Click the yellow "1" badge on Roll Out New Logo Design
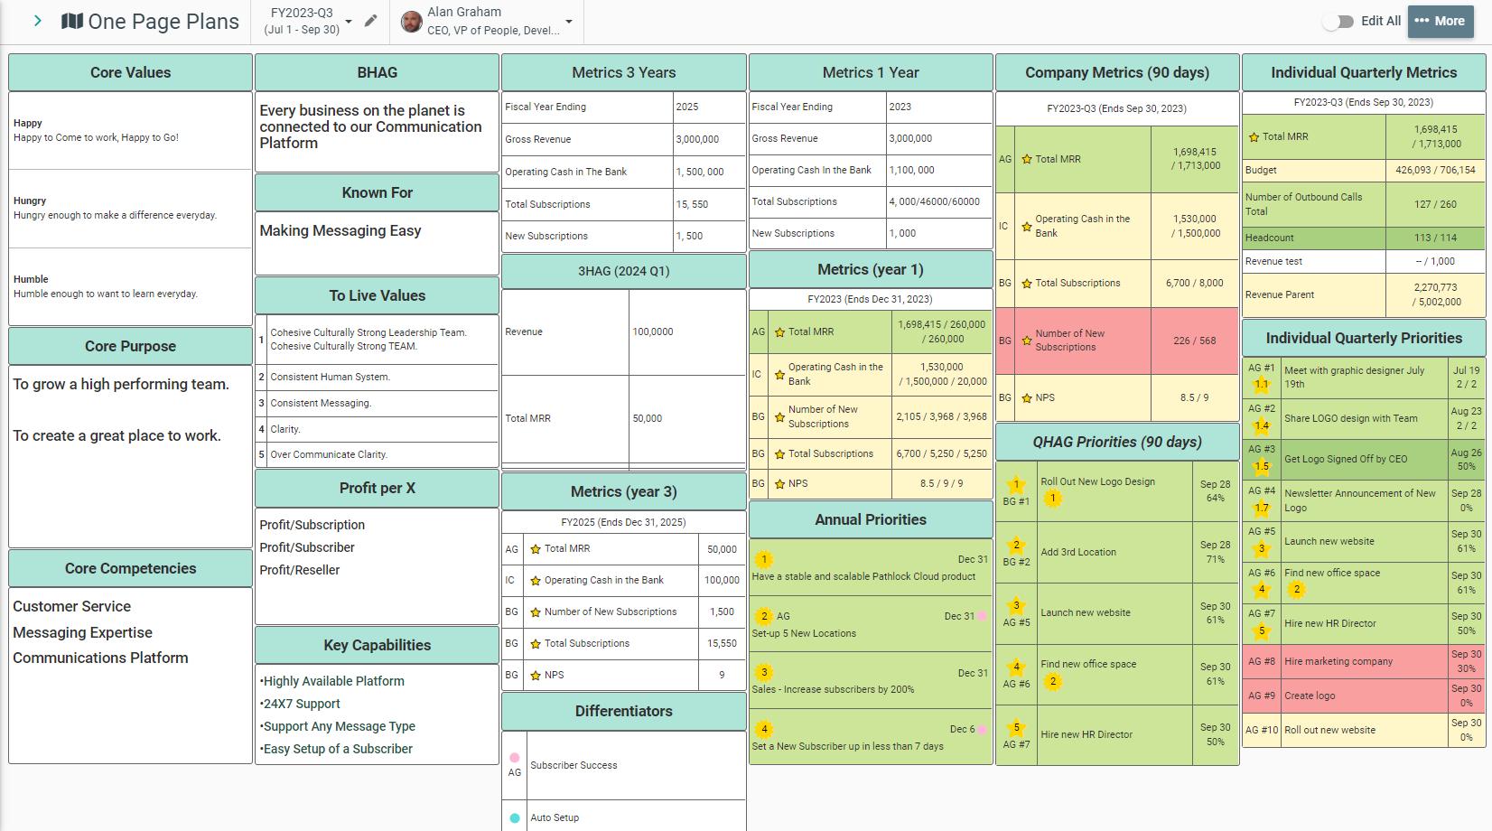This screenshot has width=1492, height=831. tap(1053, 497)
